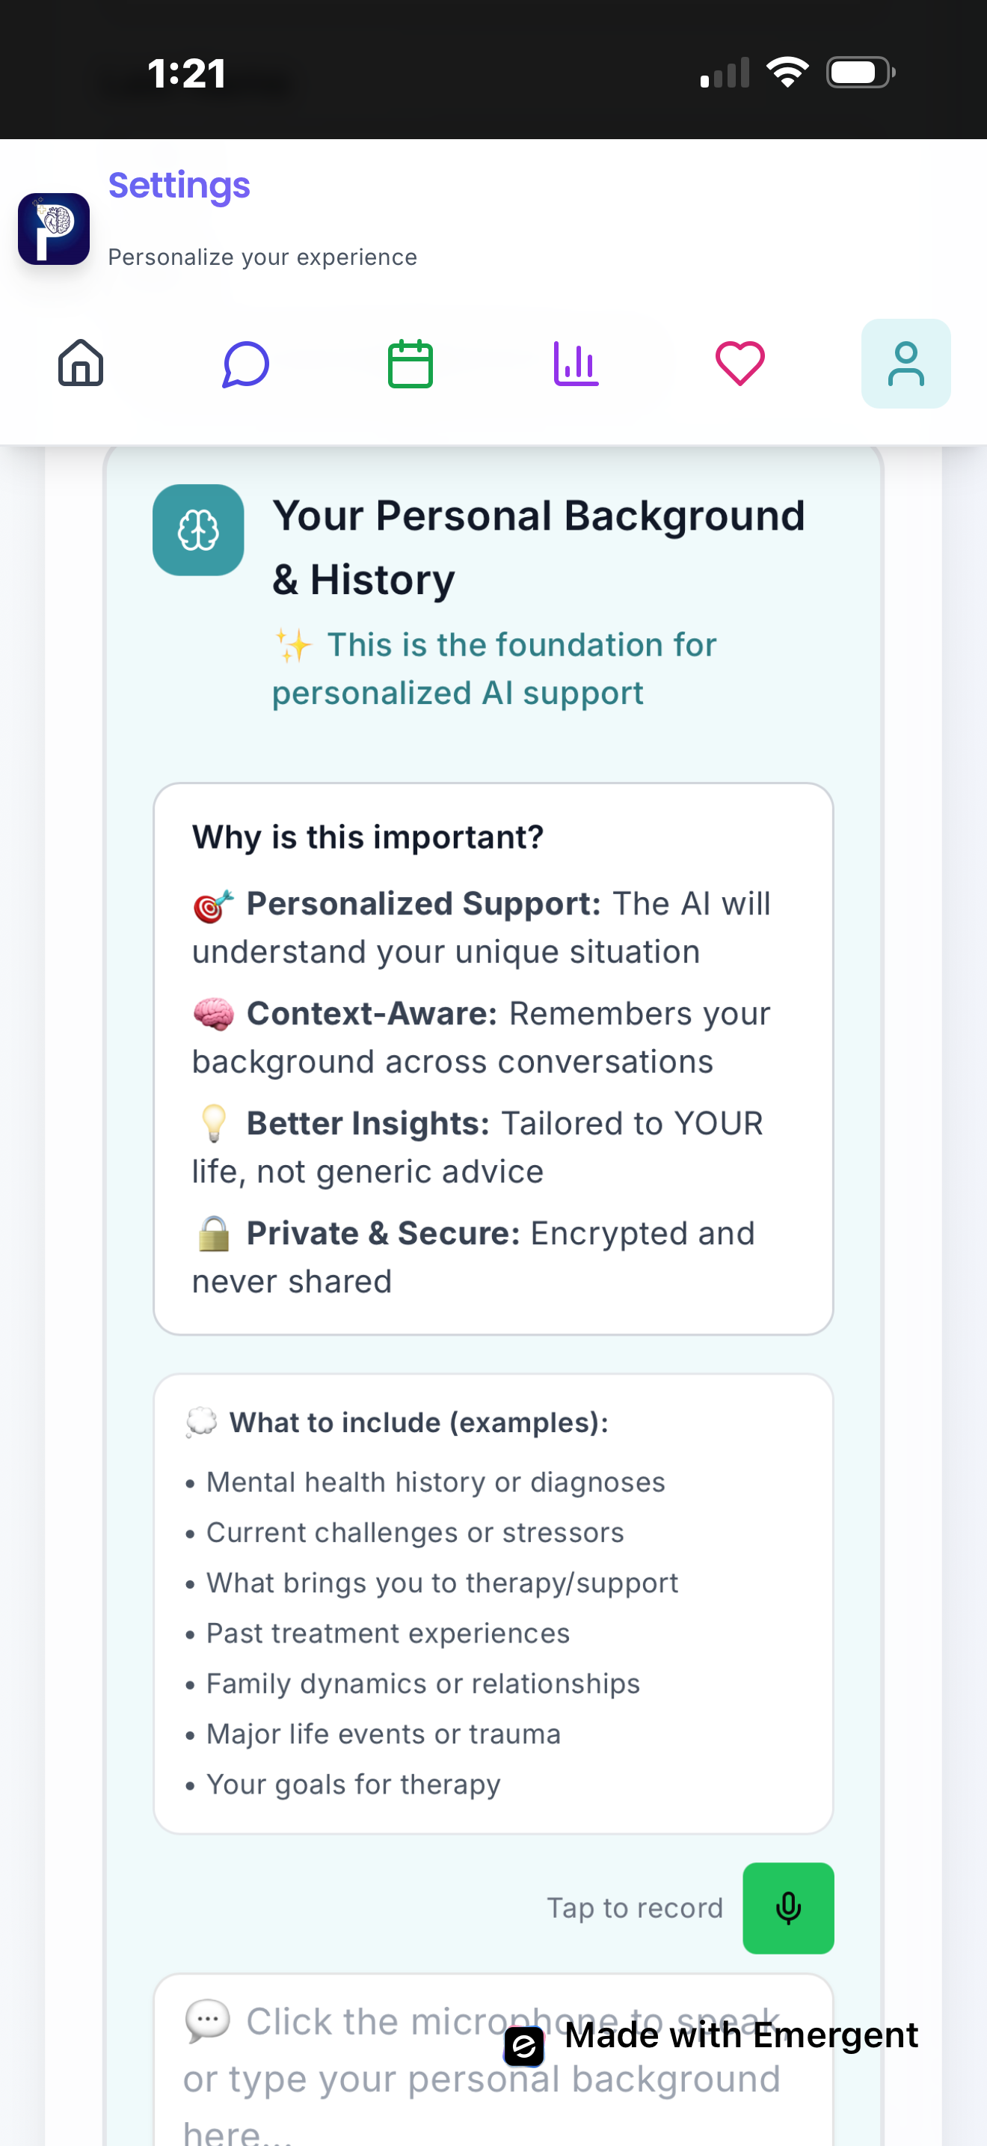This screenshot has width=987, height=2146.
Task: Click the teal brain icon beside the heading
Action: pyautogui.click(x=198, y=530)
